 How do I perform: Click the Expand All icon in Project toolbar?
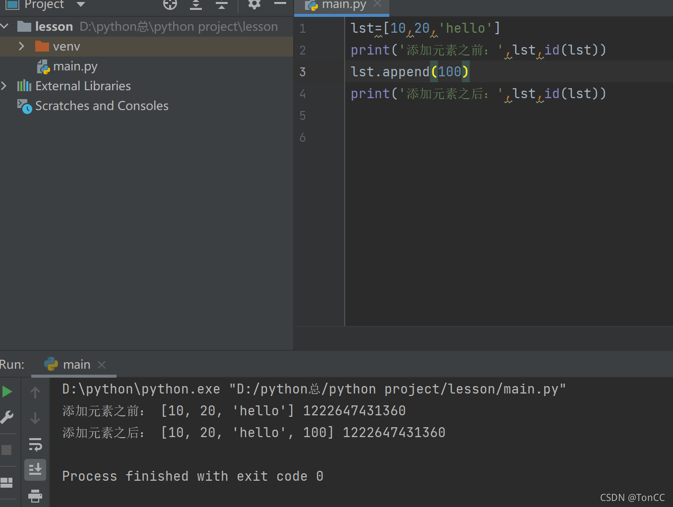(x=196, y=4)
